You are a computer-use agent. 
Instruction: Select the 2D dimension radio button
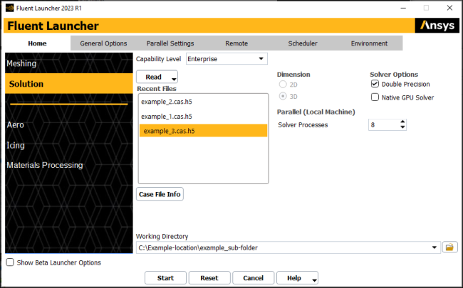pos(283,85)
